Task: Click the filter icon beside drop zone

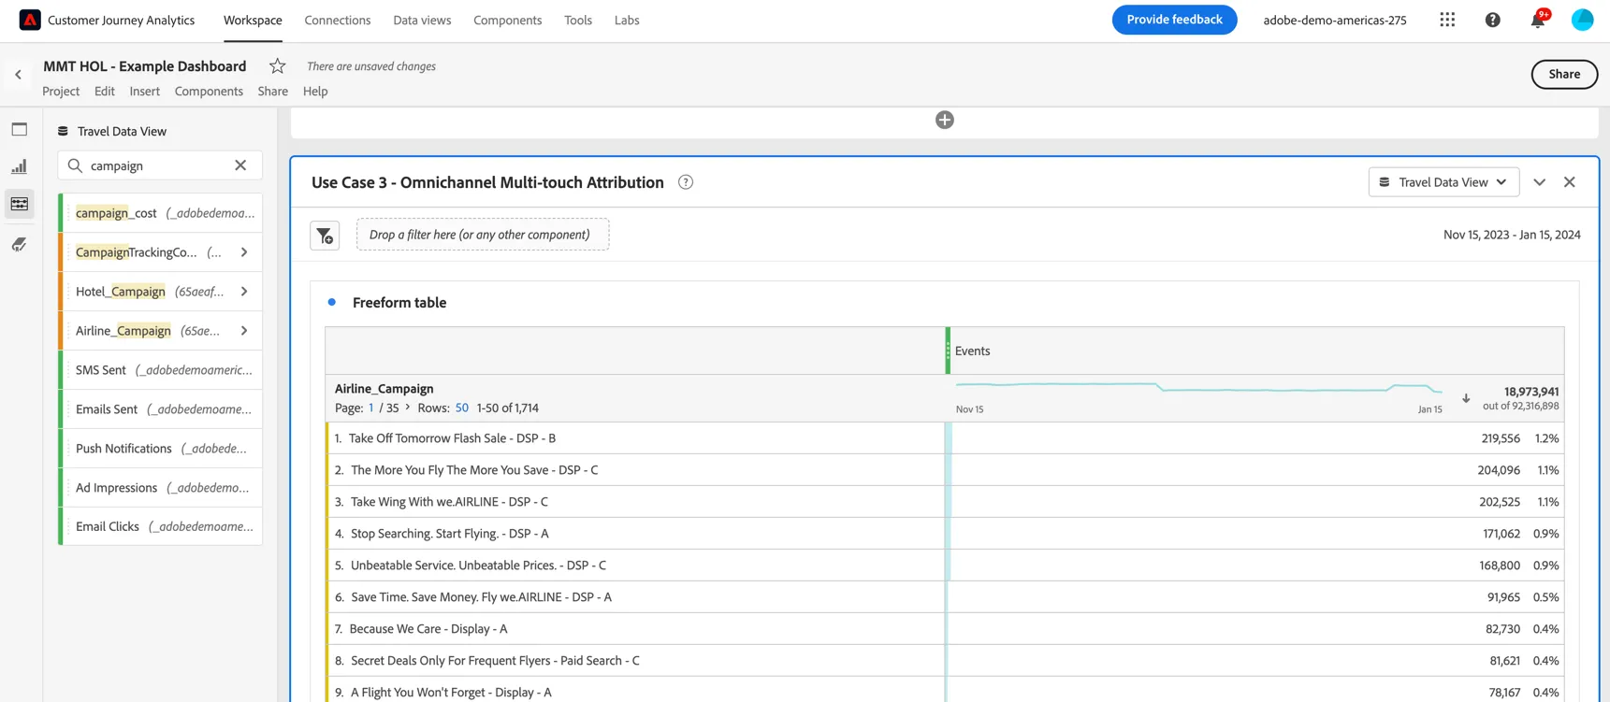Action: [x=325, y=236]
